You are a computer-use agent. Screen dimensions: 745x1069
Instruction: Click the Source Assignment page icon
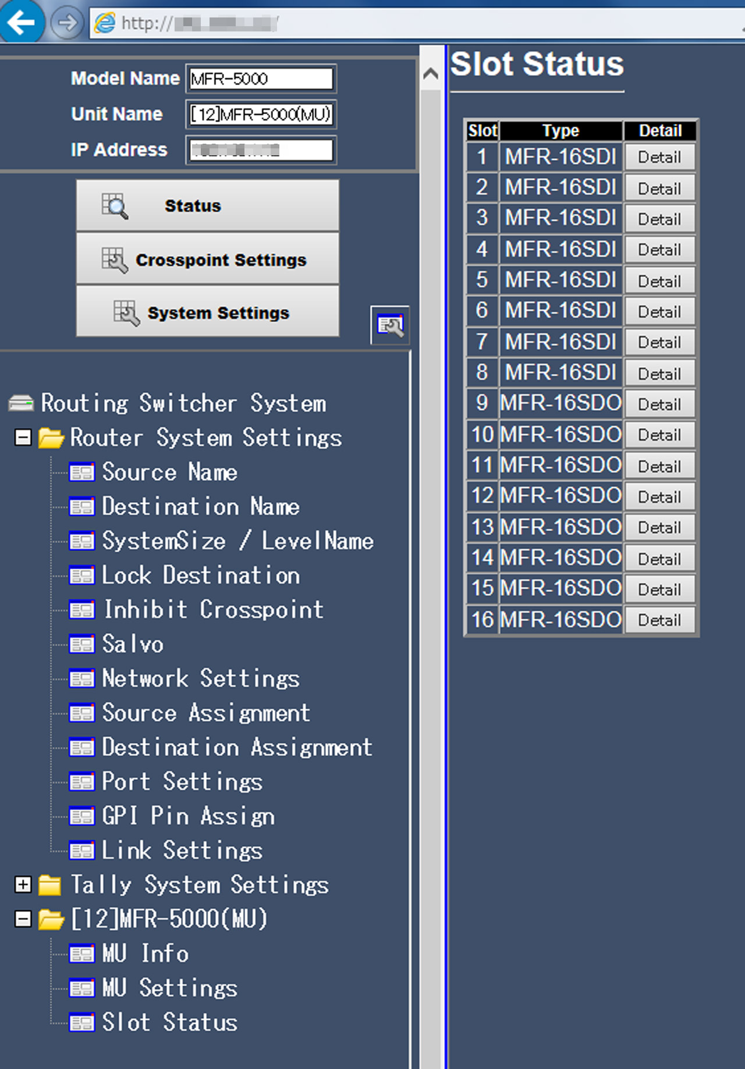81,713
